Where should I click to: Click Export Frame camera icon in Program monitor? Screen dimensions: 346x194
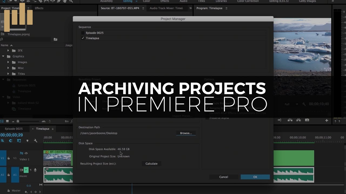[x=307, y=120]
